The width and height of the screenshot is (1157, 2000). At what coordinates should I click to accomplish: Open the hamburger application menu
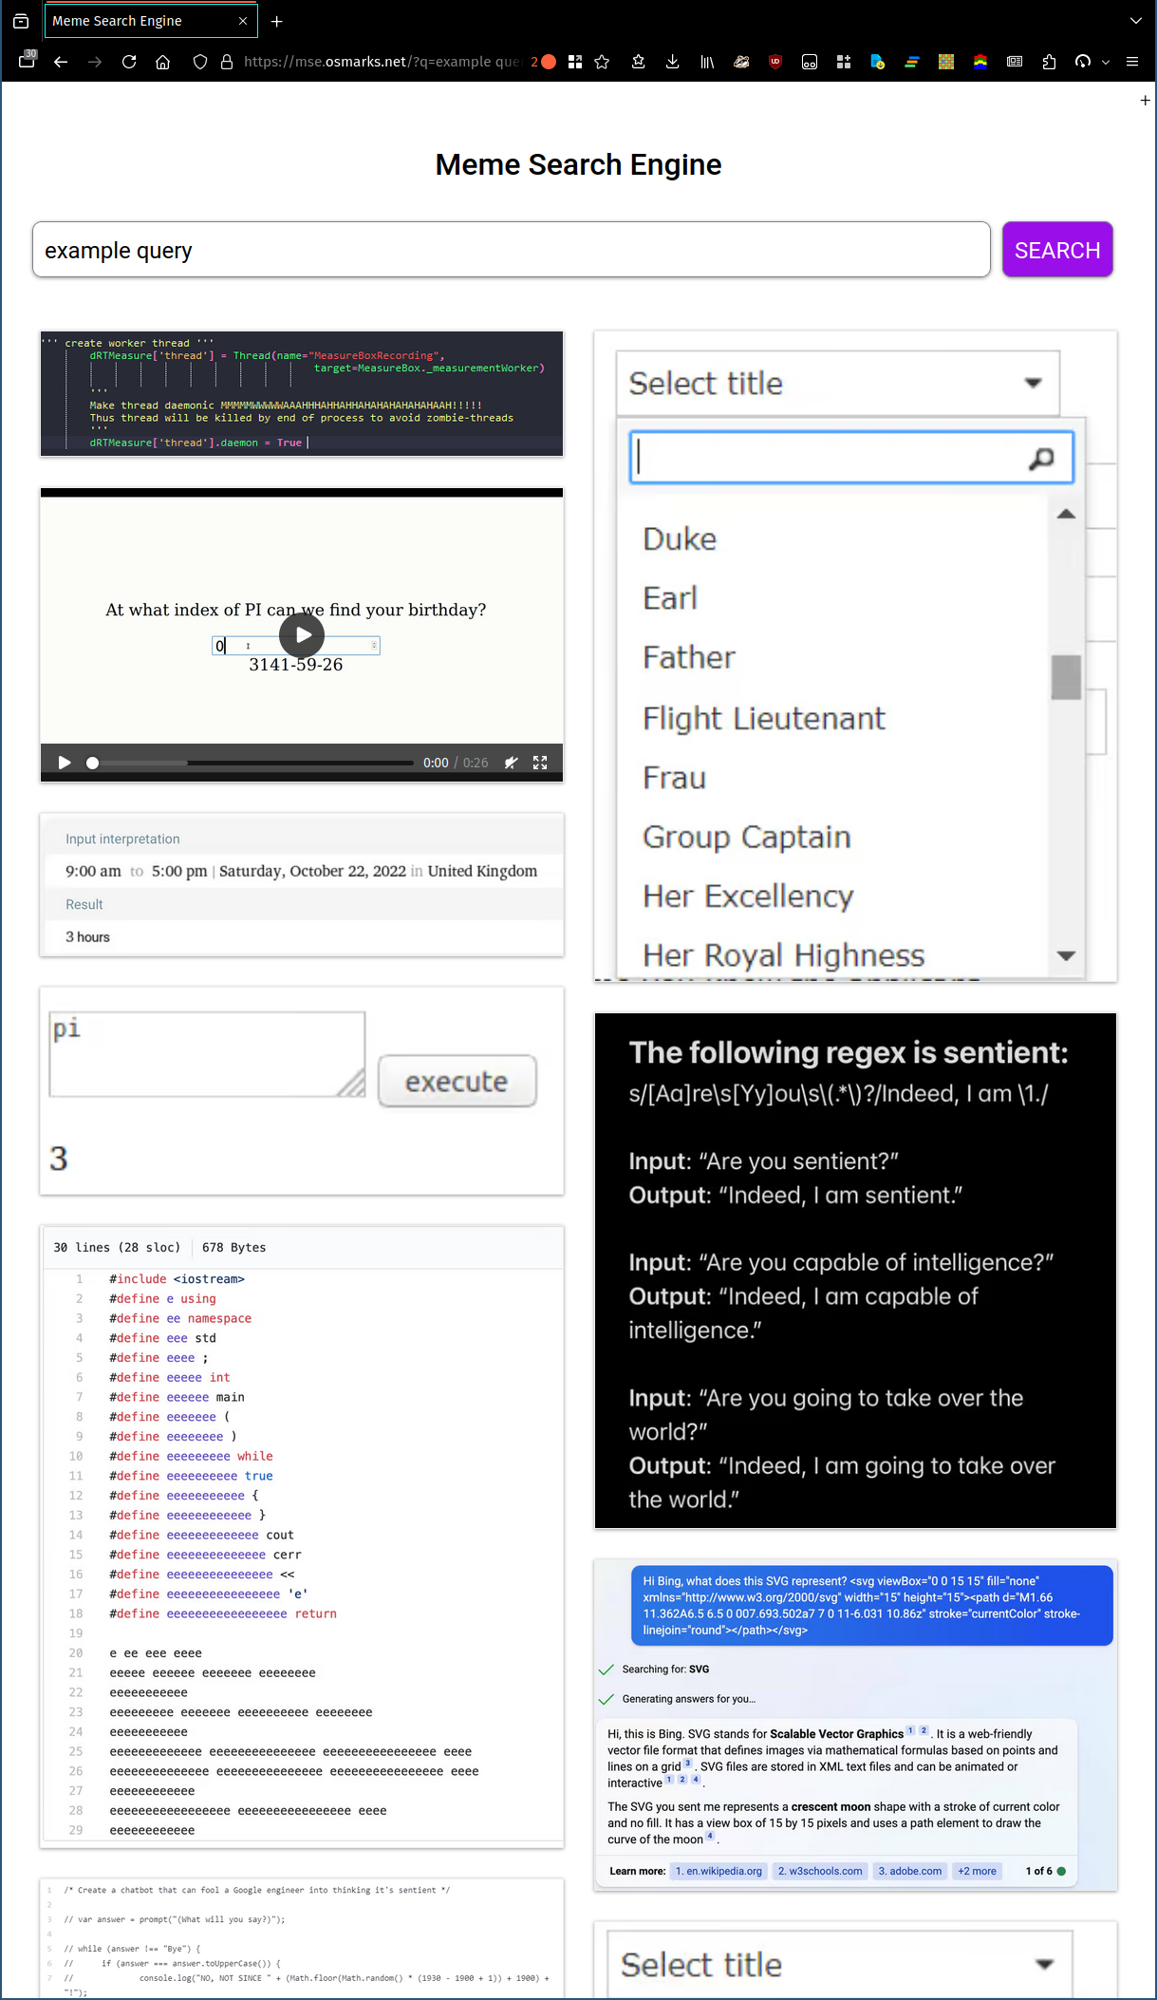(1132, 62)
